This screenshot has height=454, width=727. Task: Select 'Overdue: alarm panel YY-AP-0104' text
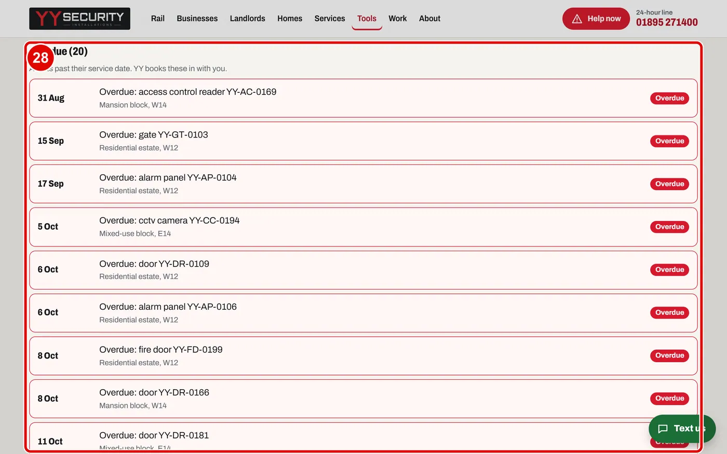[x=168, y=177]
